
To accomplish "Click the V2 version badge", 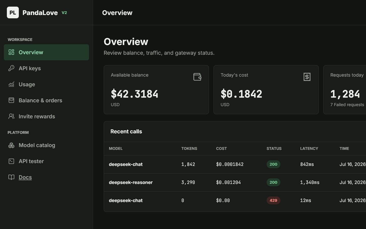I will pyautogui.click(x=64, y=13).
